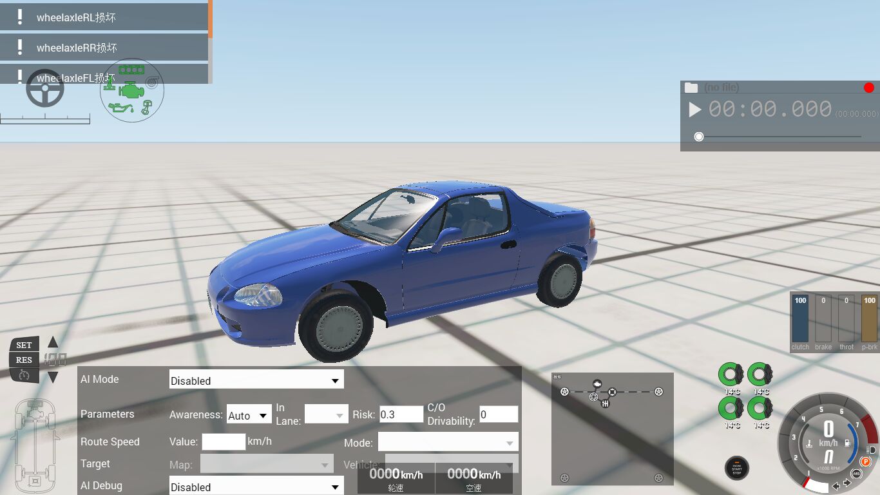Screen dimensions: 880x495
Task: Click the cylinder head gasket icon
Action: click(x=131, y=70)
